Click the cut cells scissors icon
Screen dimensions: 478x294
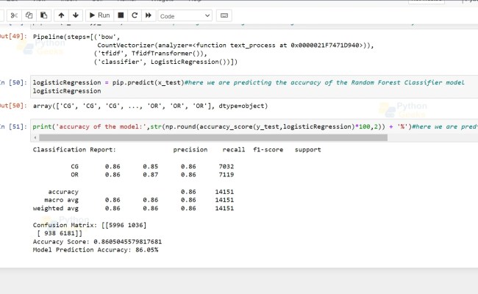[14, 15]
